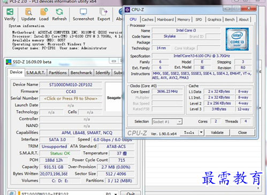Click the Level 3 cache value 3 MBytes
This screenshot has width=267, height=195.
219,109
